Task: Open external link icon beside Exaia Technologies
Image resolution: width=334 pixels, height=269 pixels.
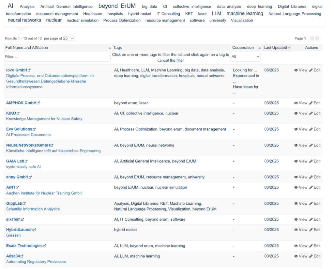Action: (x=44, y=246)
